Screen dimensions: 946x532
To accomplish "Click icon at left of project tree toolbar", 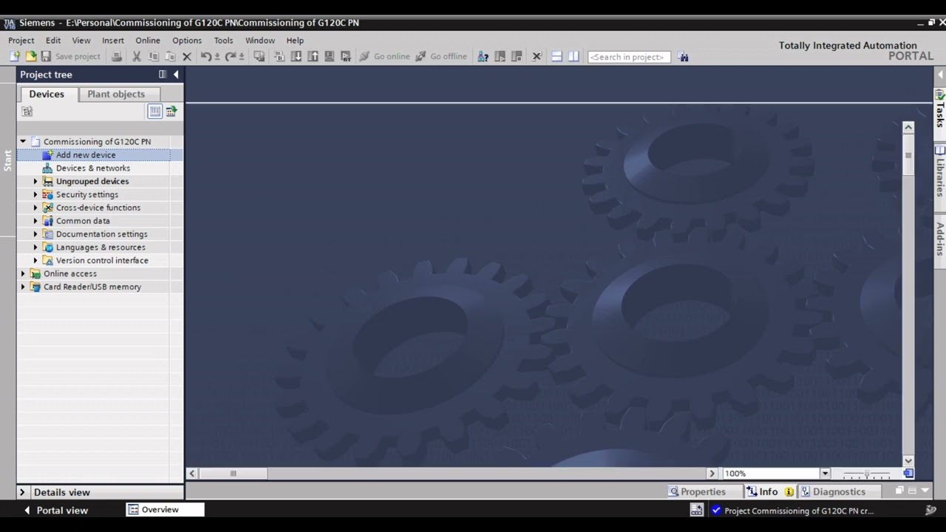I will tap(27, 112).
